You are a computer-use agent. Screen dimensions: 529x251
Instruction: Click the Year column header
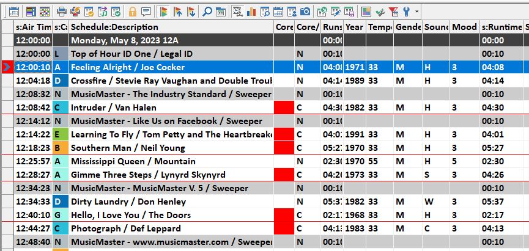point(355,27)
